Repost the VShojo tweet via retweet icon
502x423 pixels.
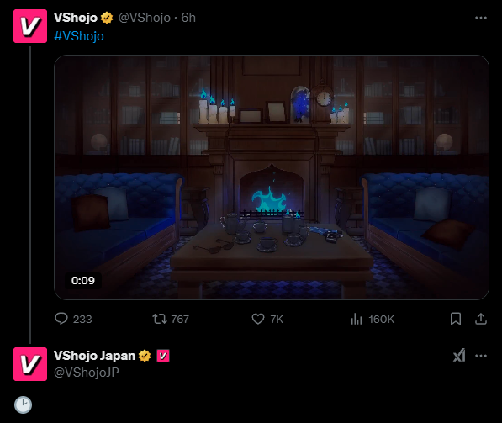click(159, 319)
